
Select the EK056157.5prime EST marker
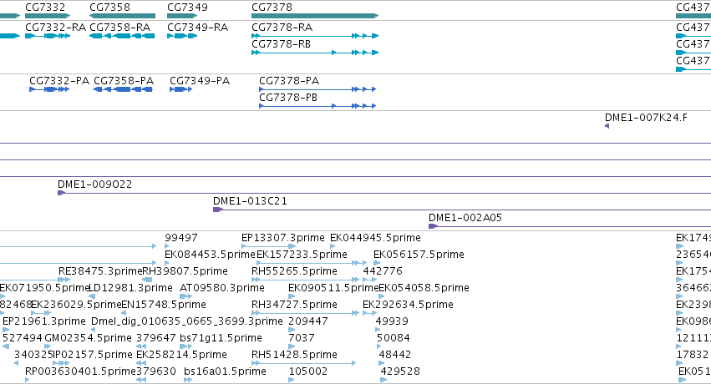pos(377,263)
